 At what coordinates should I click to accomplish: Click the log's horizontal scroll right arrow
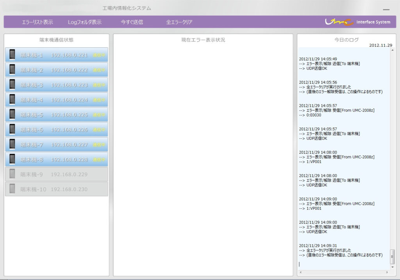pos(387,272)
